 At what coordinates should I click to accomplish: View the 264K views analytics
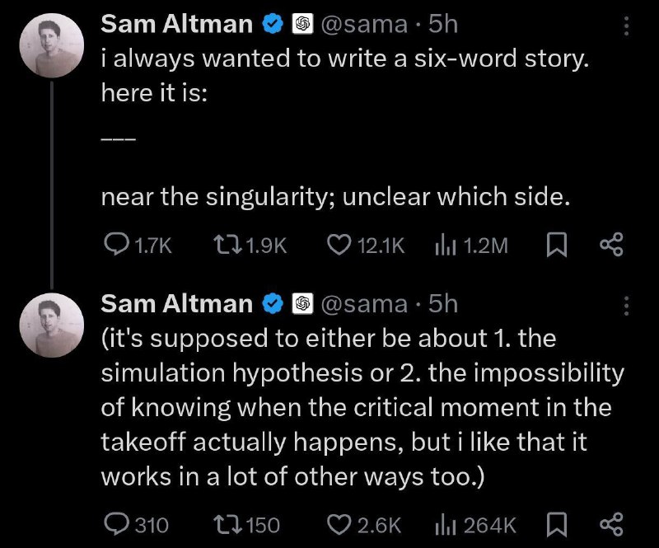click(475, 525)
